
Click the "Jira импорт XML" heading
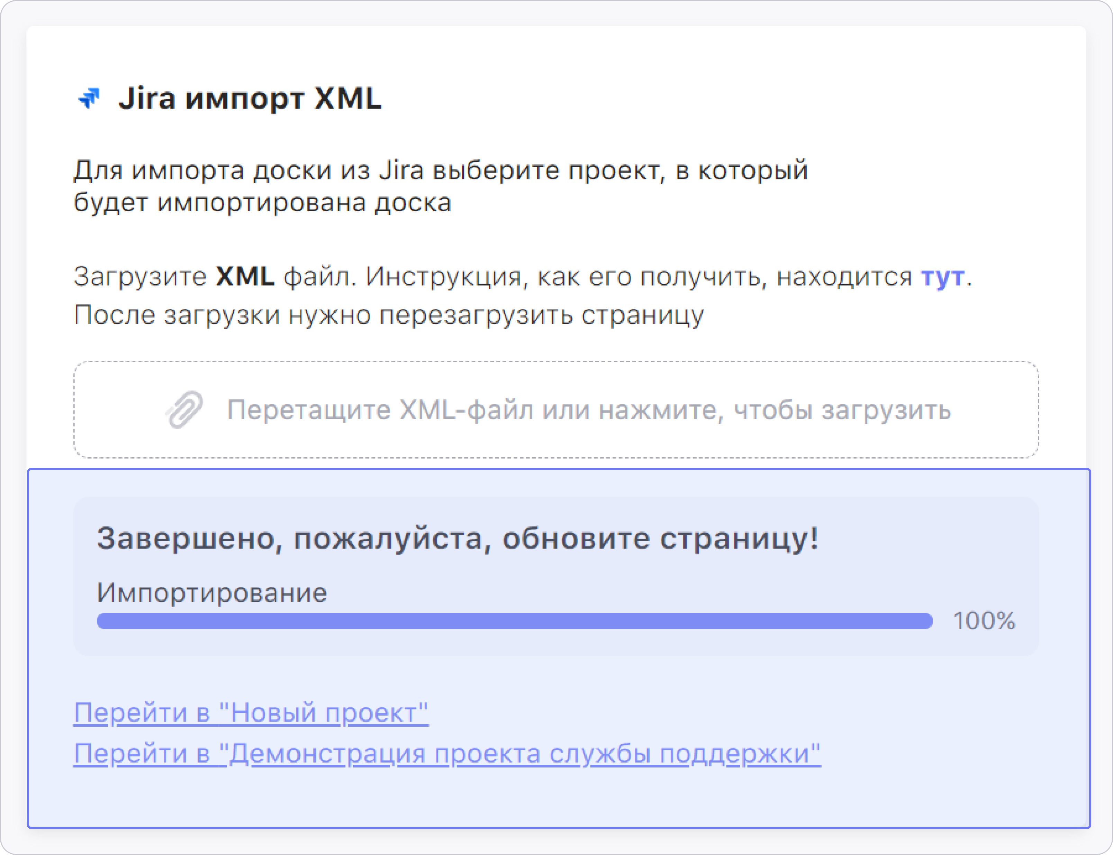pos(250,98)
